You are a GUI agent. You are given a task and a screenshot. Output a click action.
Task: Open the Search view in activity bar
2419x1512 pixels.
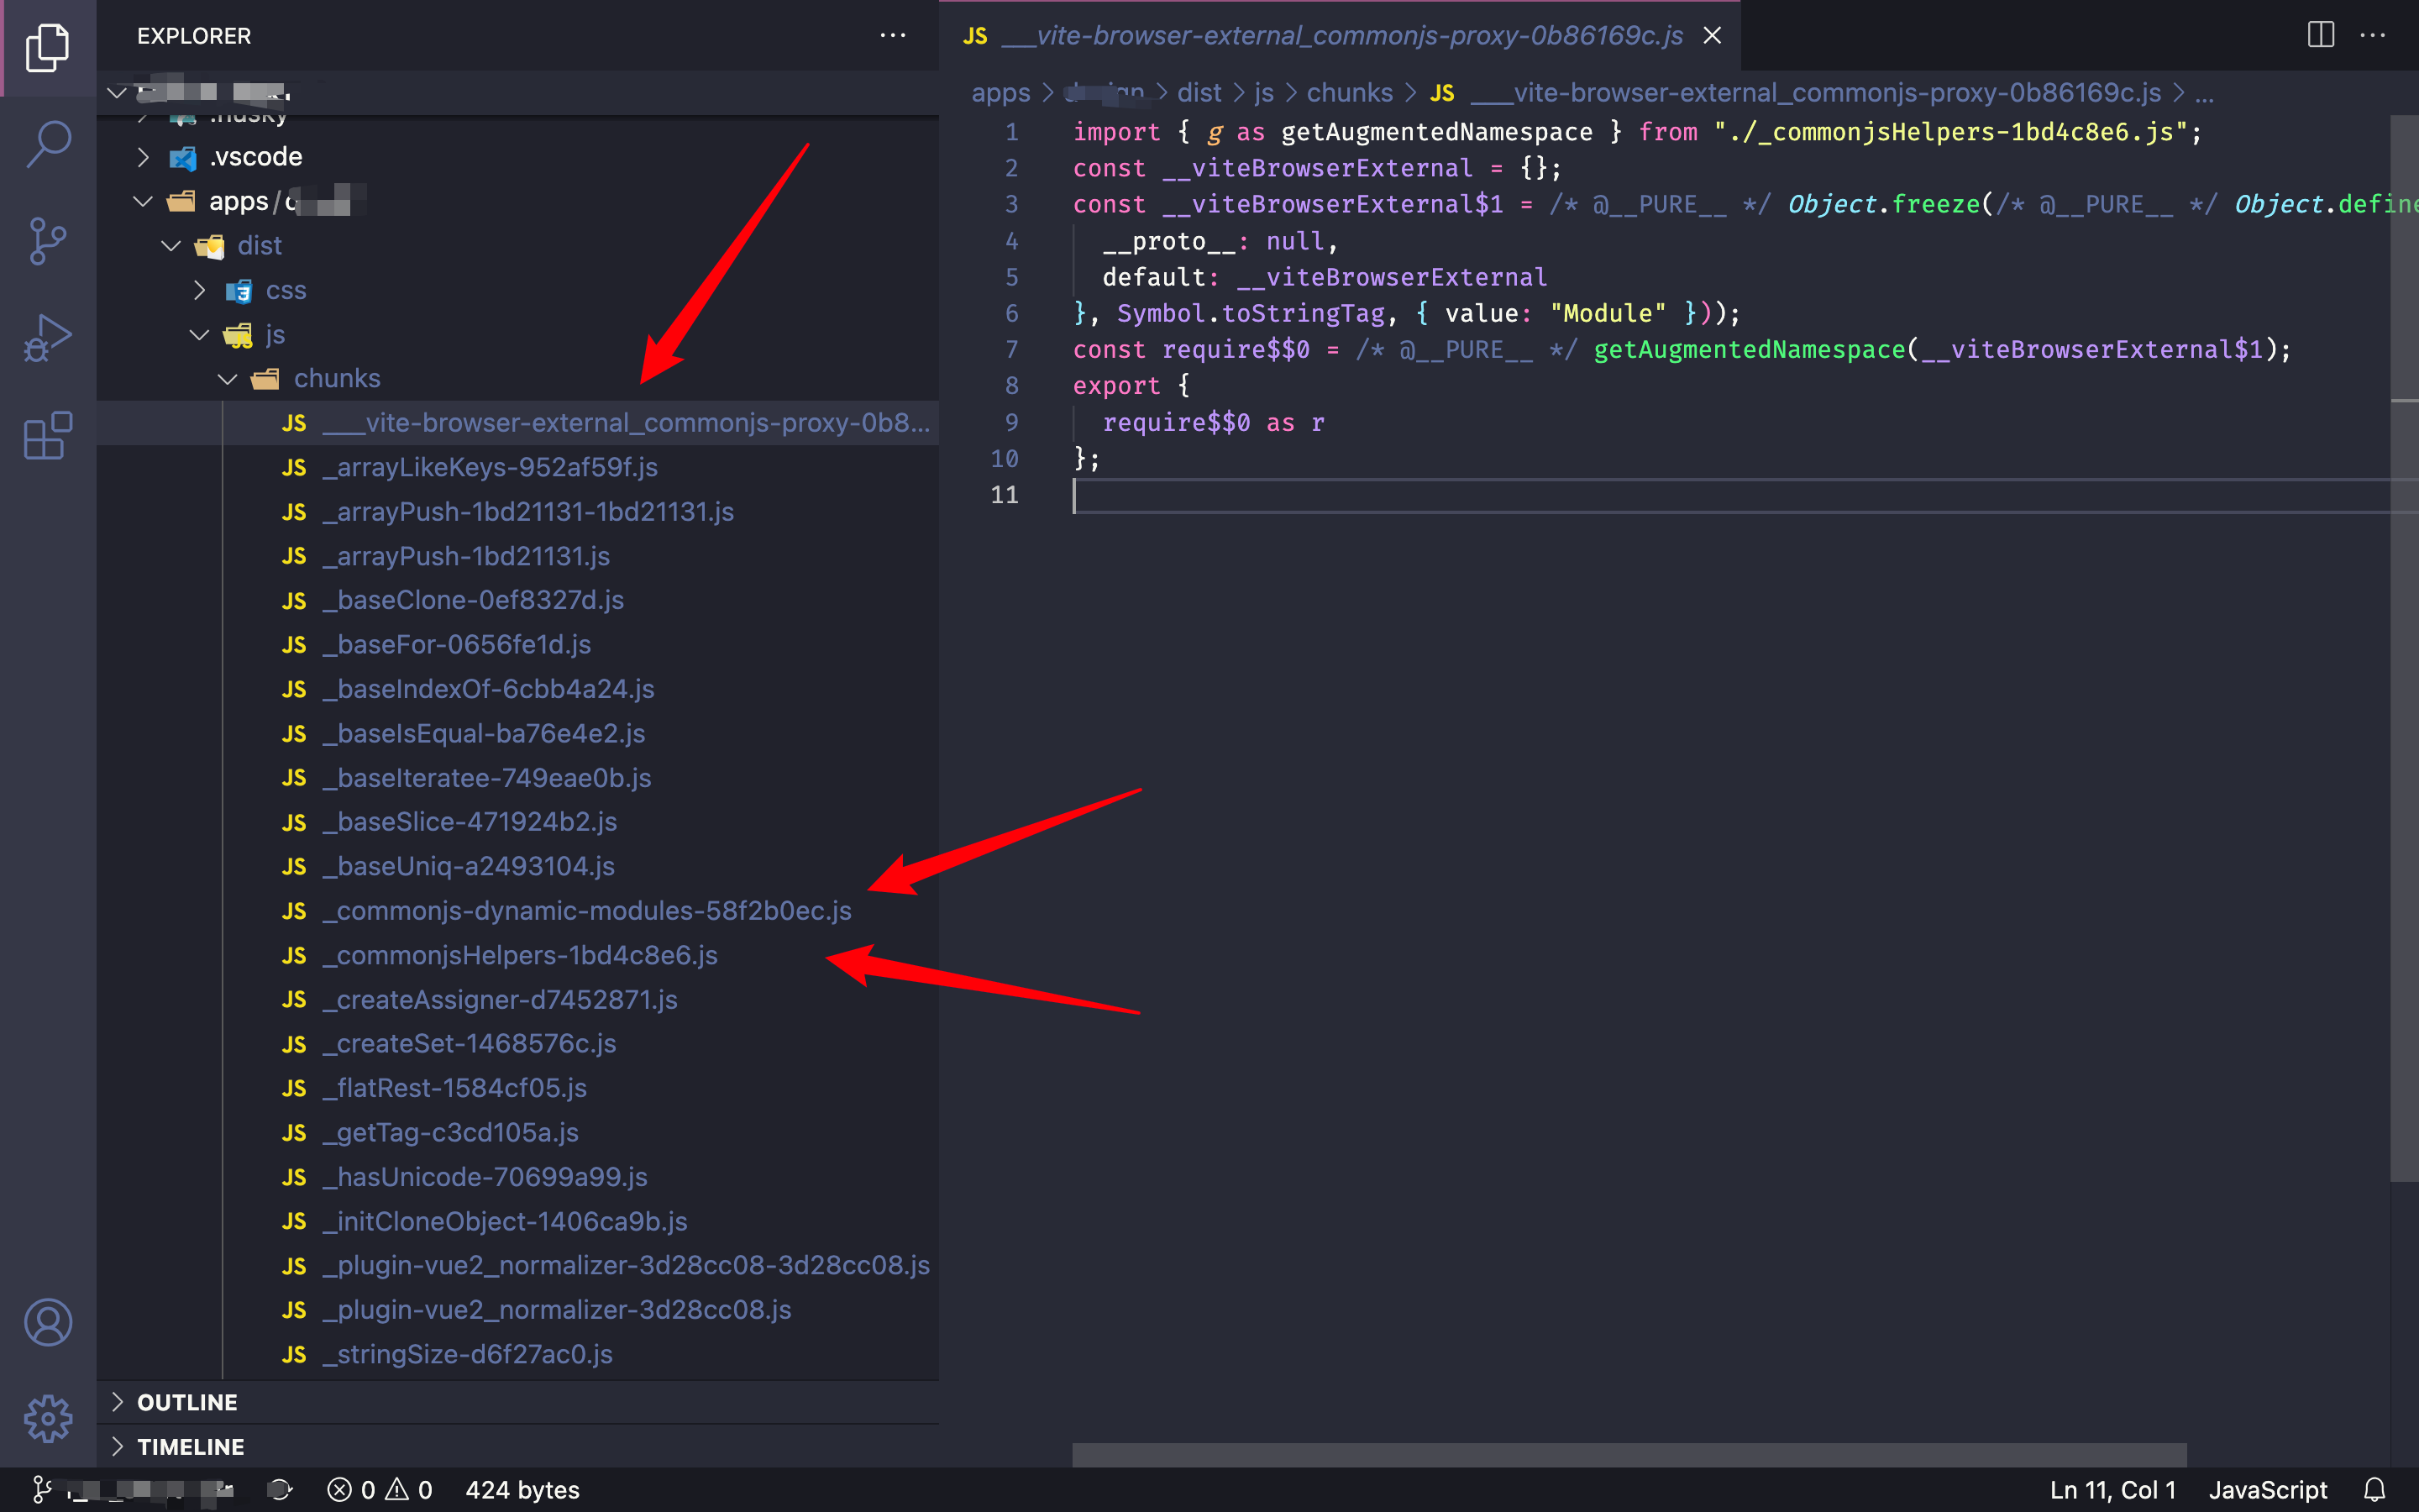pyautogui.click(x=47, y=143)
